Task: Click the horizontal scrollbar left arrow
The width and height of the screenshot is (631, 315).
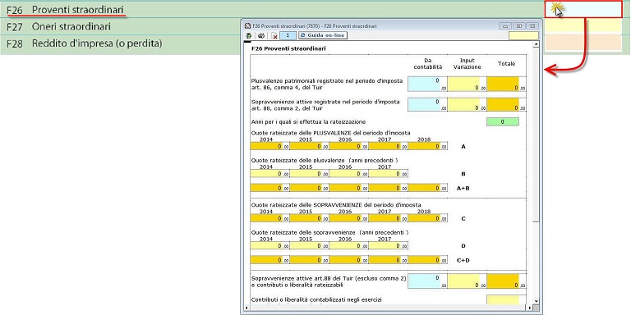Action: coord(247,308)
